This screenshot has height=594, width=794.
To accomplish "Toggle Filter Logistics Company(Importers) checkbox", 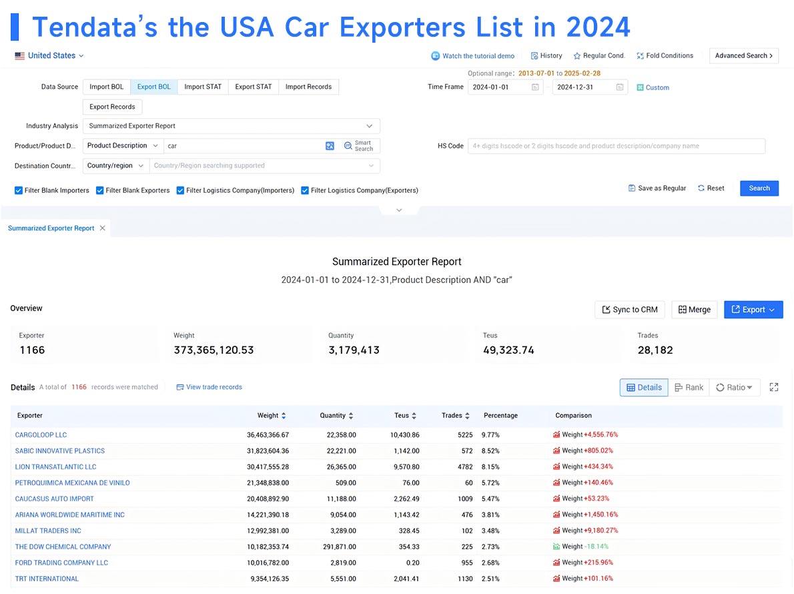I will [x=180, y=190].
